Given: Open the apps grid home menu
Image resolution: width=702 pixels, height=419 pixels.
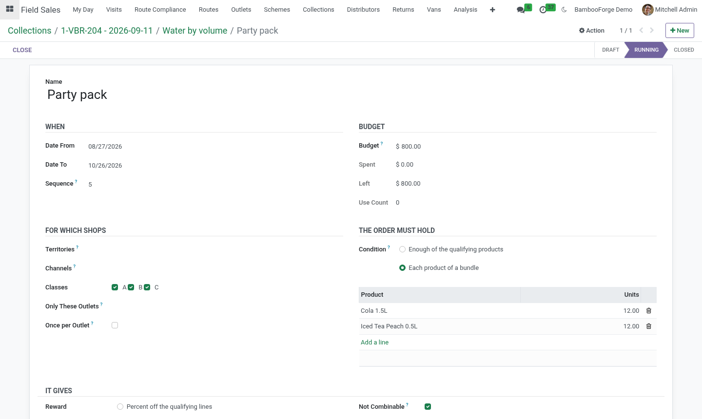Looking at the screenshot, I should point(9,9).
